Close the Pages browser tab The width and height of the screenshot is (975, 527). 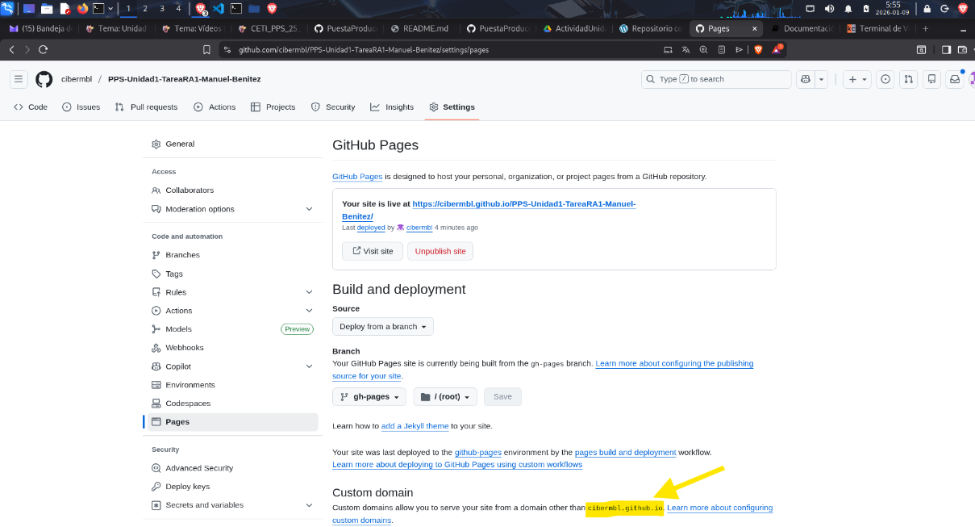tap(755, 28)
